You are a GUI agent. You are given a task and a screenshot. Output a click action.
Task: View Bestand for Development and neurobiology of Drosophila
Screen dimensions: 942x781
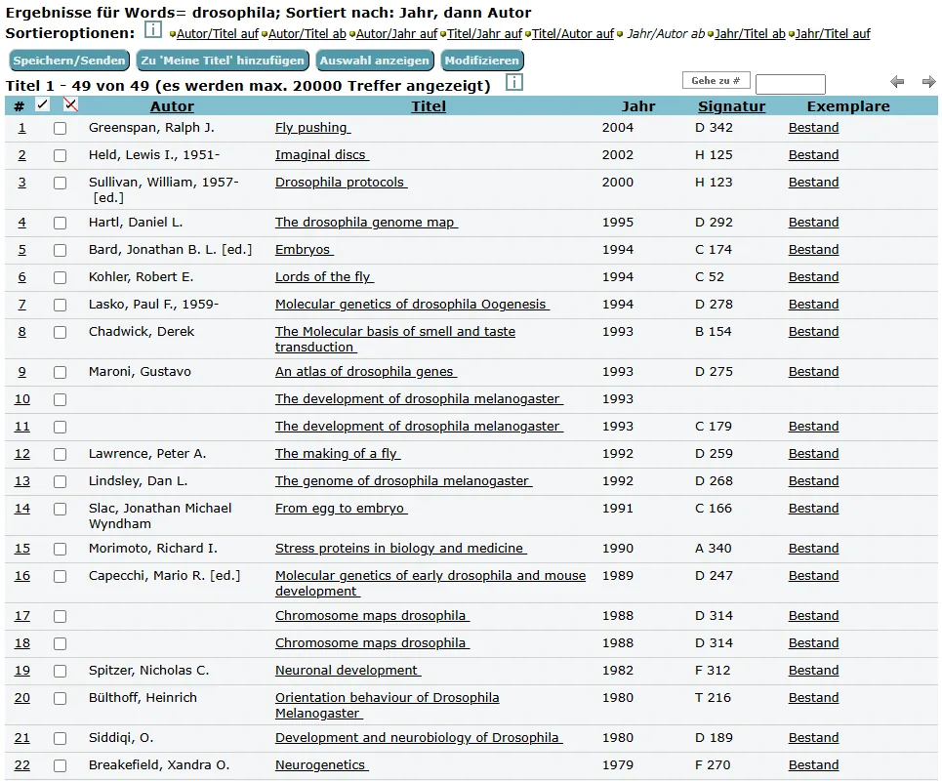813,738
